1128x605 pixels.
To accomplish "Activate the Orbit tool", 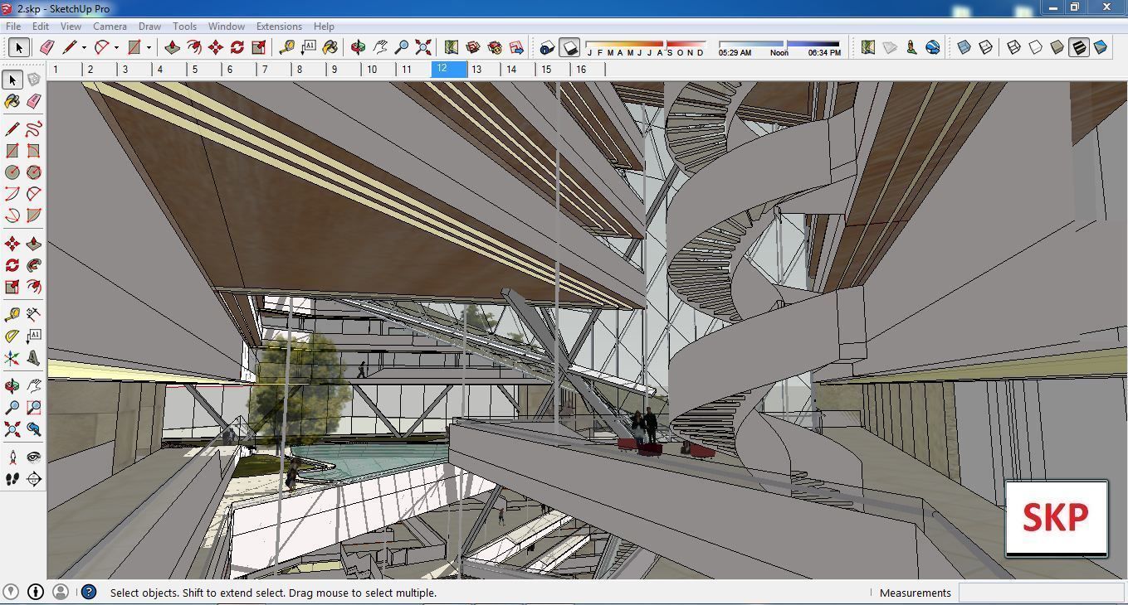I will tap(357, 47).
